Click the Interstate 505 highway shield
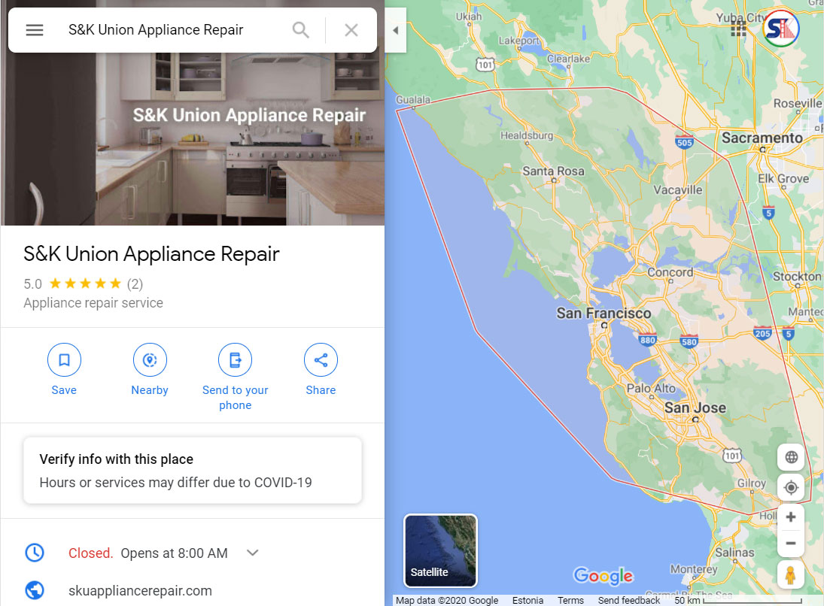Screen dimensions: 824x606 [684, 142]
